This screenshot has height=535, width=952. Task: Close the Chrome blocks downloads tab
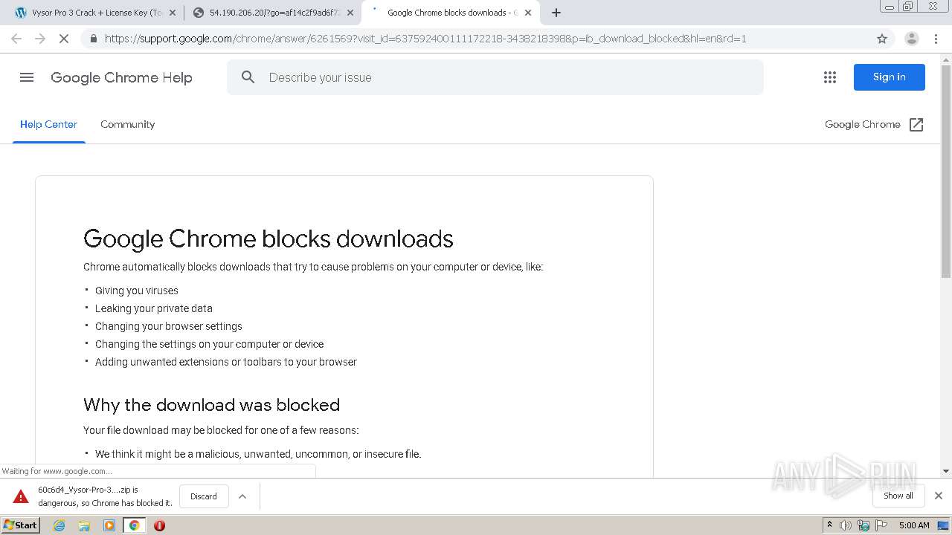528,13
